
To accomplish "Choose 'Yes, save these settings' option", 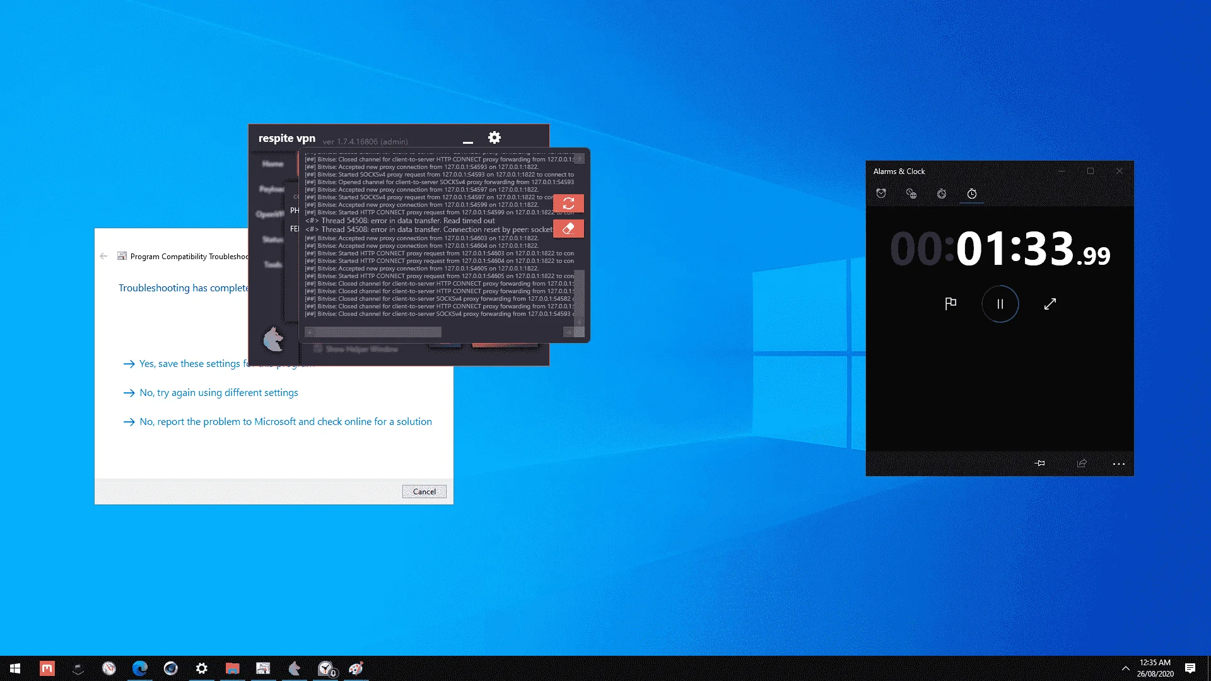I will pyautogui.click(x=218, y=364).
